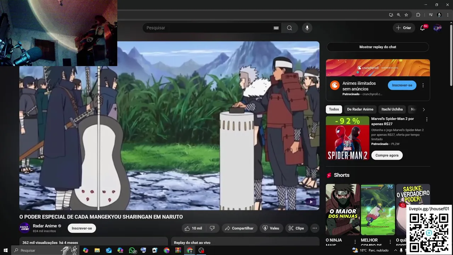
Task: Open the zoom magnifier icon in address bar
Action: coord(398,15)
